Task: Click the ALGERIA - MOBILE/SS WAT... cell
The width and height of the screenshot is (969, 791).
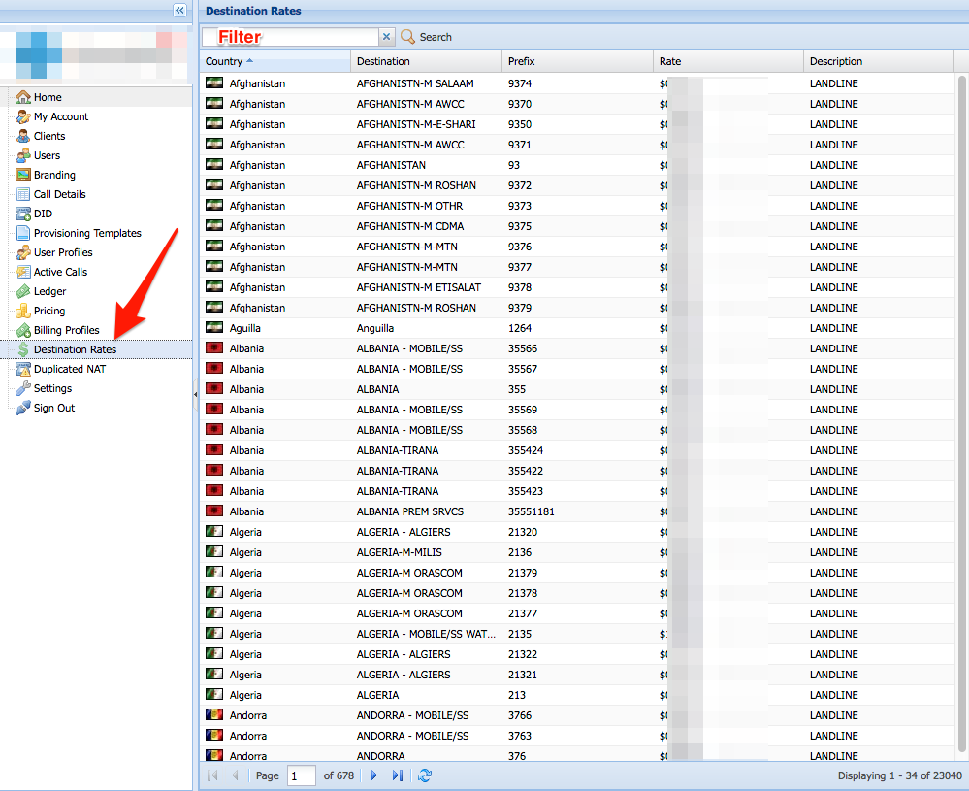Action: (426, 634)
